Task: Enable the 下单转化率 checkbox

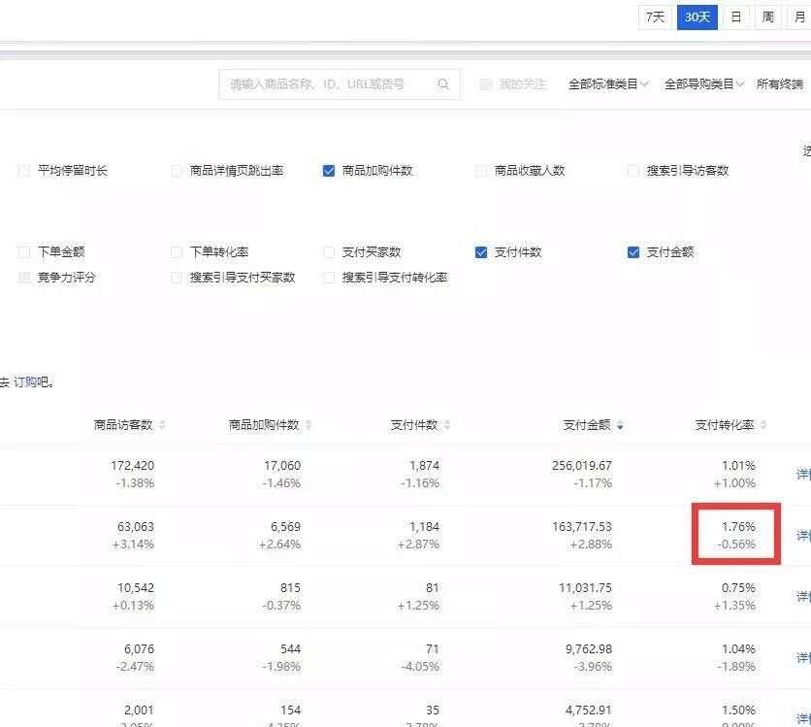Action: click(x=176, y=251)
